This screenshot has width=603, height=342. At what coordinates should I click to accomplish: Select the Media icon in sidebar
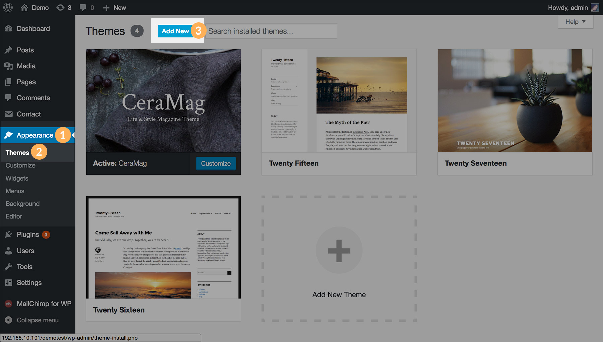tap(9, 66)
